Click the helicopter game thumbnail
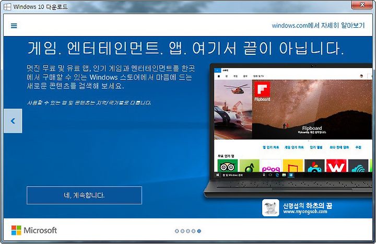This screenshot has height=244, width=376. tap(233, 109)
